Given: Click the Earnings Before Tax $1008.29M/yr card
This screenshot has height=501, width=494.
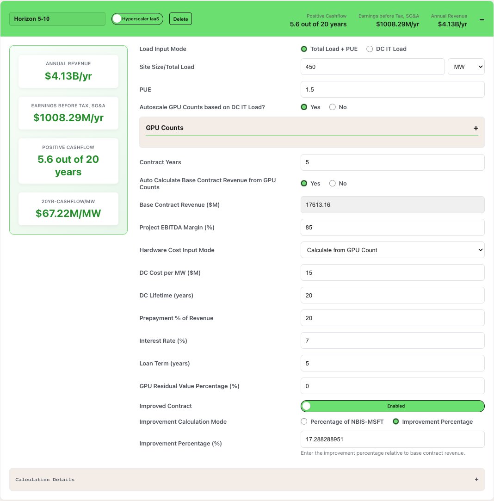Looking at the screenshot, I should tap(68, 113).
